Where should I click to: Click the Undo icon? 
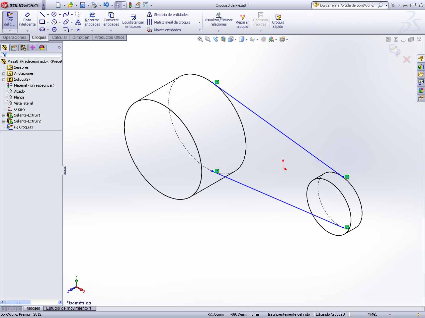pos(106,5)
